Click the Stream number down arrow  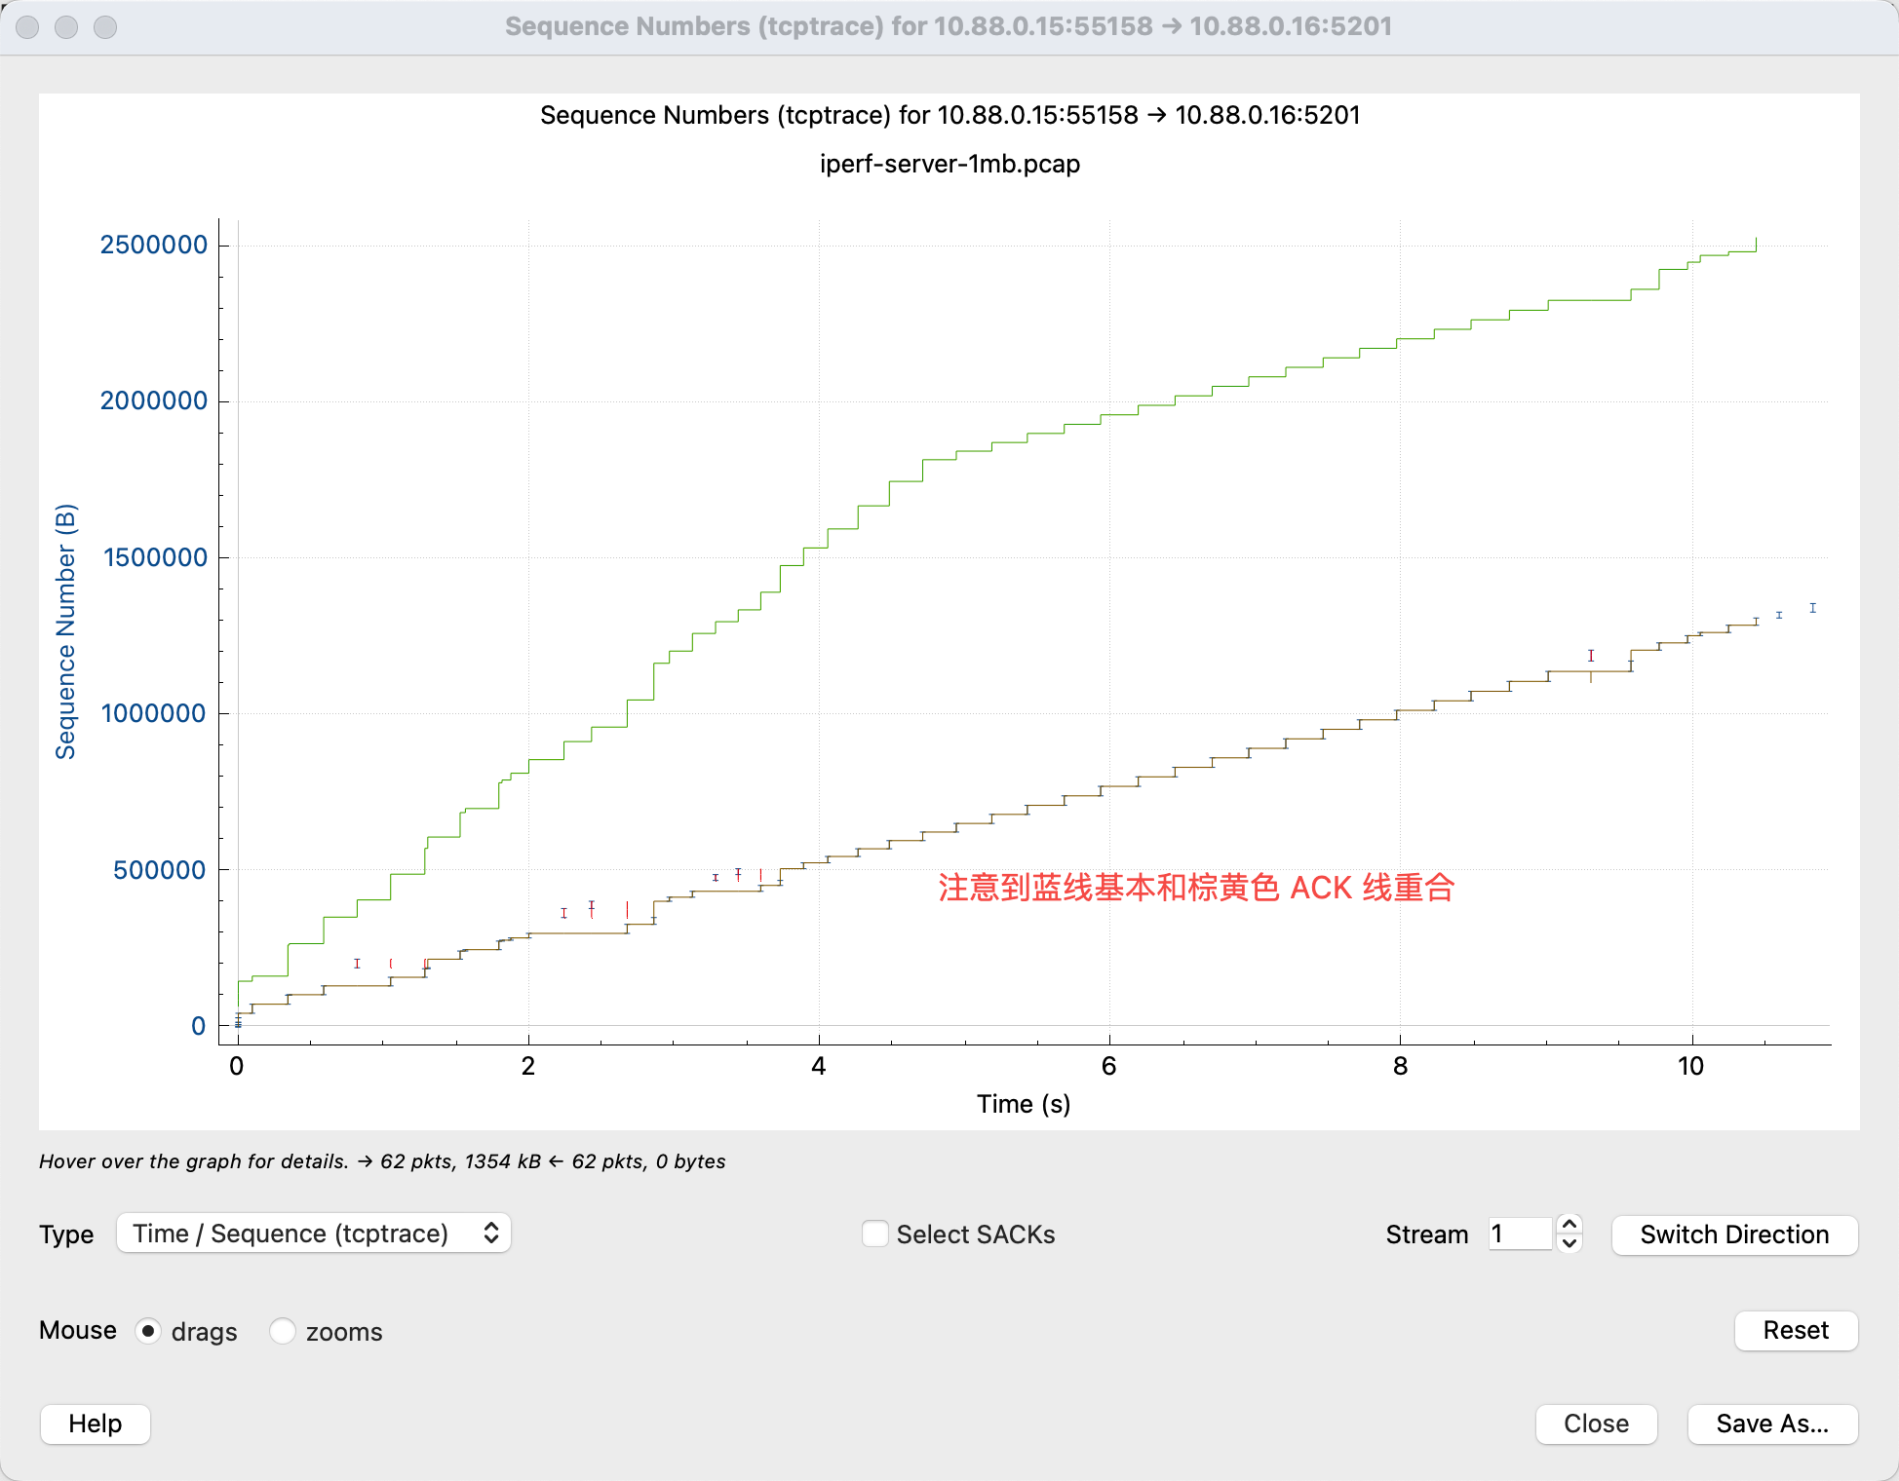click(x=1570, y=1243)
